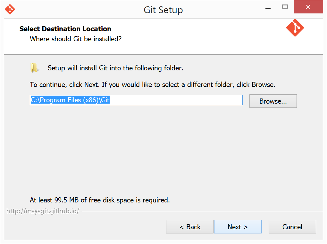Close the Git Setup window
This screenshot has height=244, width=327.
pos(308,7)
